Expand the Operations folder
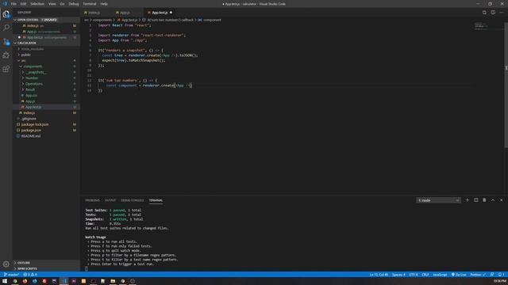Image resolution: width=508 pixels, height=285 pixels. click(46, 84)
